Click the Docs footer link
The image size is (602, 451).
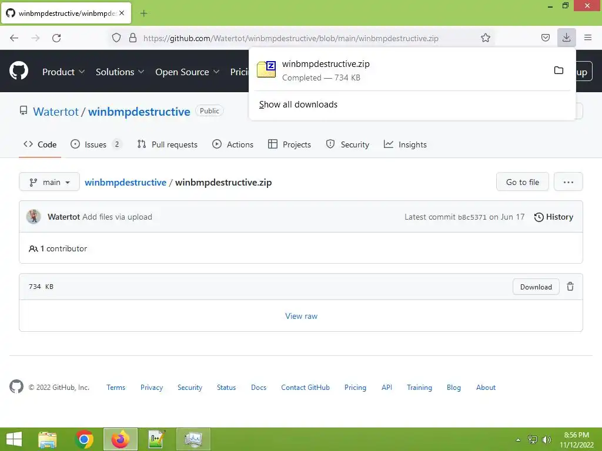(x=259, y=388)
